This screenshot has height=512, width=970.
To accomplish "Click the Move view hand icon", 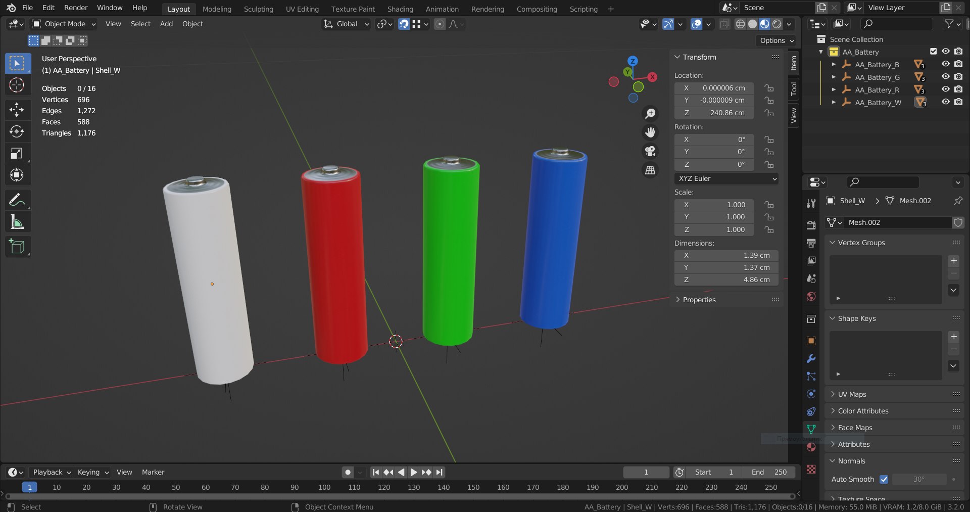I will pyautogui.click(x=650, y=132).
